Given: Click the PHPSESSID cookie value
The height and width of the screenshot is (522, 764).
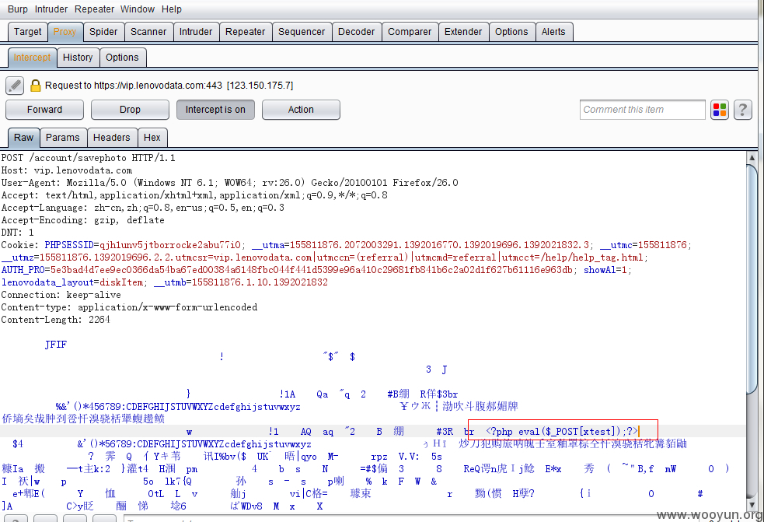Looking at the screenshot, I should [170, 245].
